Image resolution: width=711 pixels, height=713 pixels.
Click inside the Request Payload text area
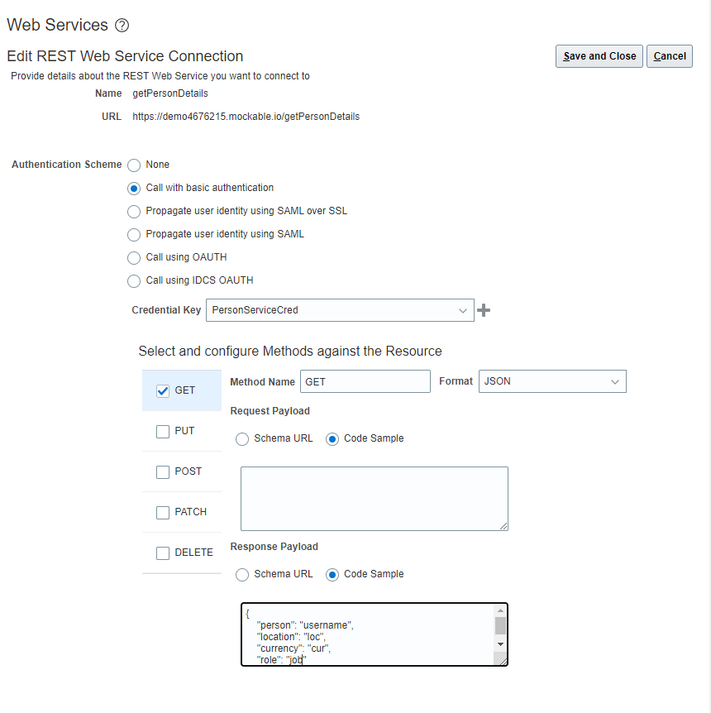(374, 498)
